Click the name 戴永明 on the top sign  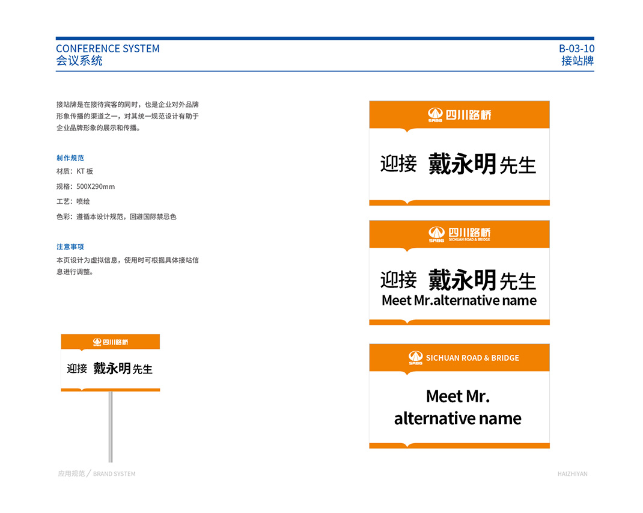pos(462,164)
